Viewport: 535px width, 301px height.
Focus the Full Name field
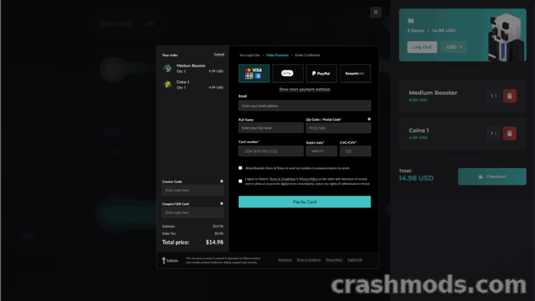tap(271, 128)
